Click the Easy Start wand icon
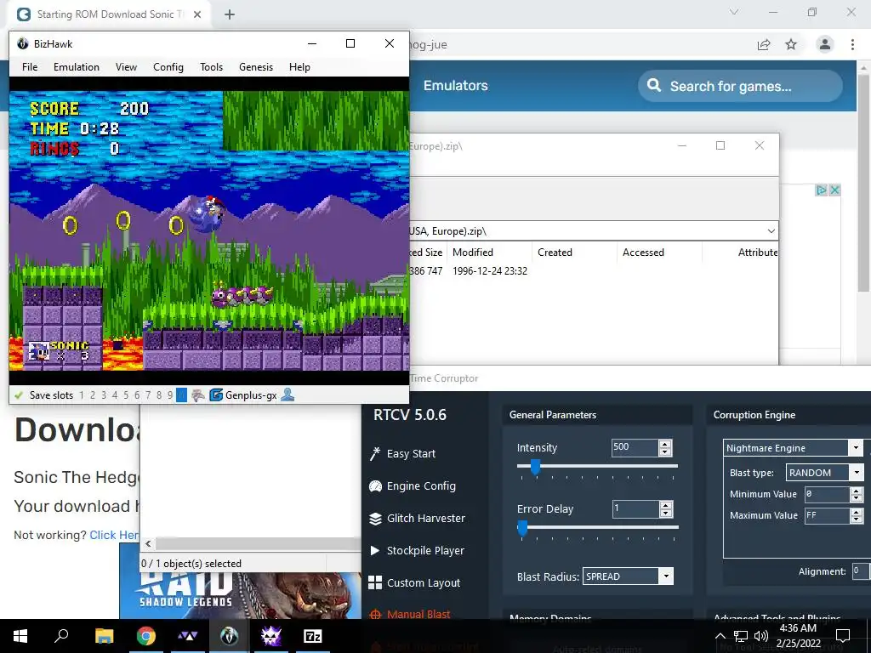 [x=375, y=454]
